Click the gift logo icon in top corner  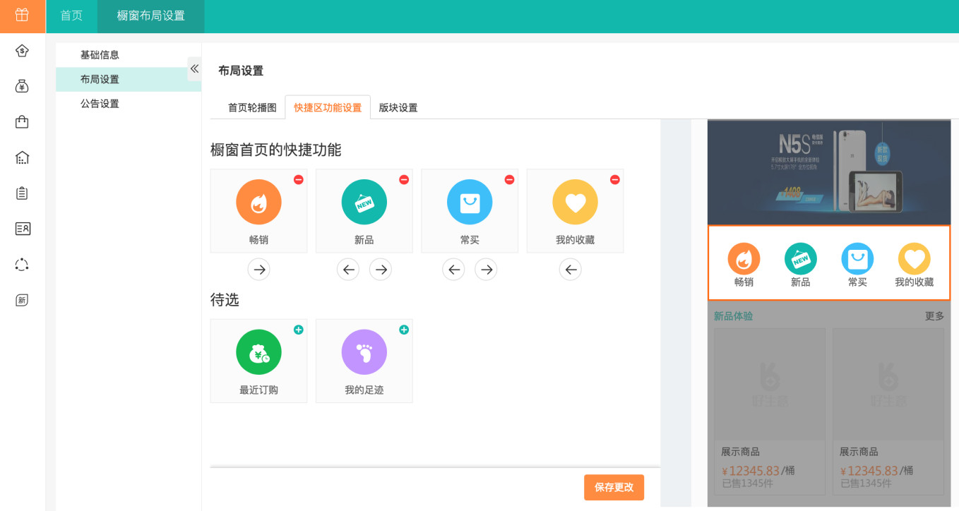tap(22, 15)
